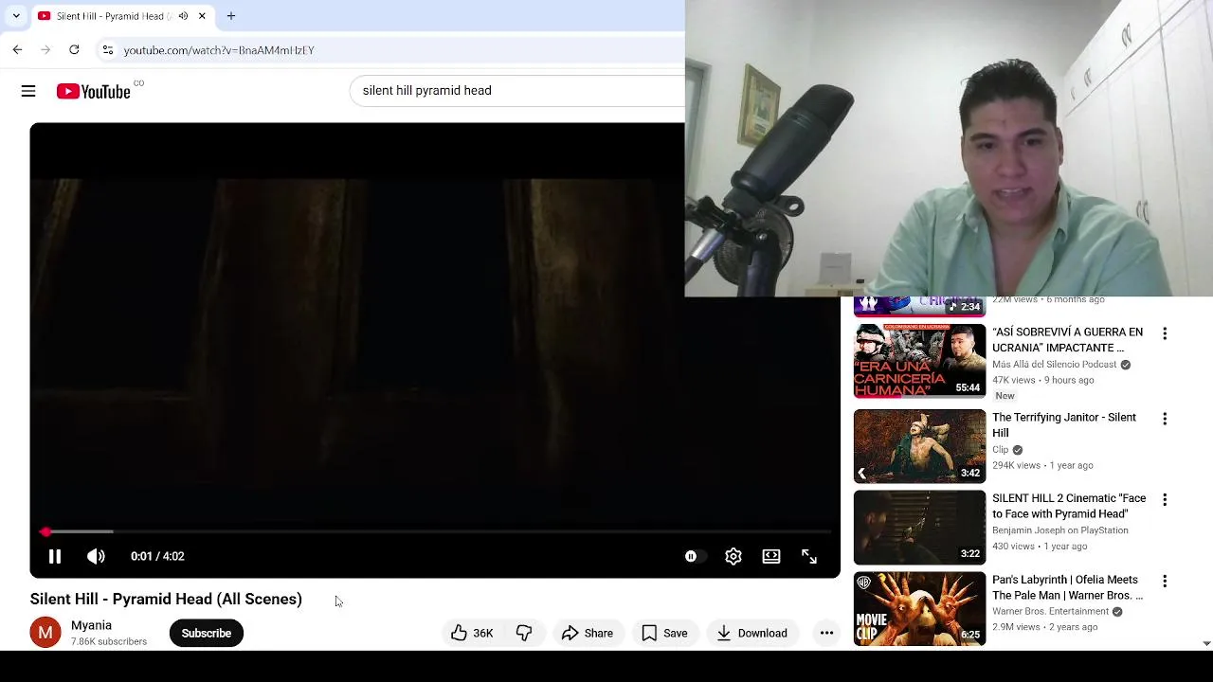Share the video
The image size is (1213, 682).
pyautogui.click(x=588, y=633)
